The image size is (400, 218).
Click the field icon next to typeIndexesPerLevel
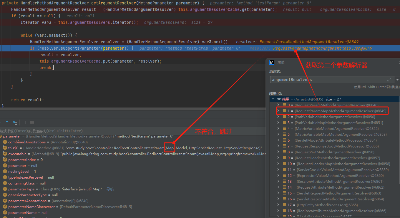[5, 177]
